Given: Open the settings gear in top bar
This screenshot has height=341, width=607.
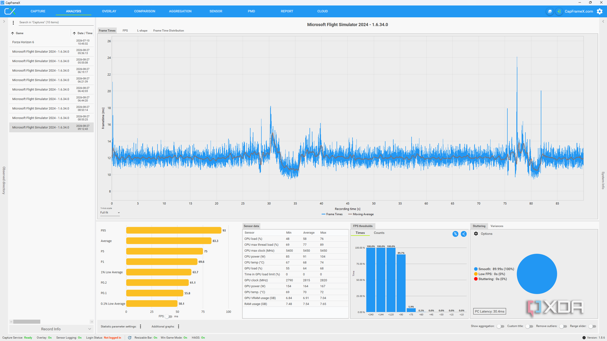Looking at the screenshot, I should [600, 11].
